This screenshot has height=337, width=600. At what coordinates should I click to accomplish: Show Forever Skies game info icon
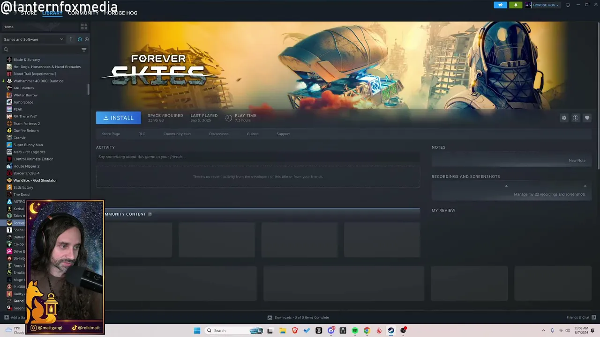576,118
